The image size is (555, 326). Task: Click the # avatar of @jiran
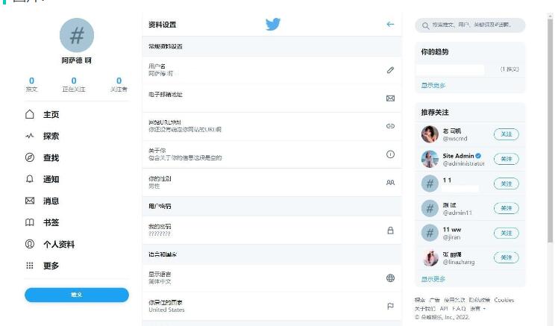point(430,233)
